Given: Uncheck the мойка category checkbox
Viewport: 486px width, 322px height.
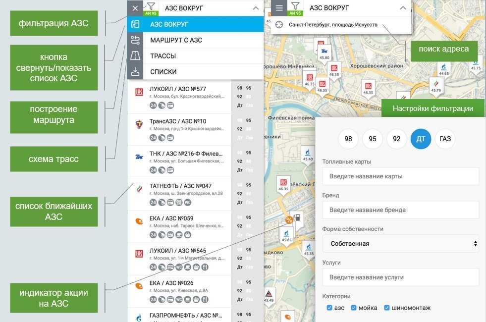Looking at the screenshot, I should coord(354,308).
